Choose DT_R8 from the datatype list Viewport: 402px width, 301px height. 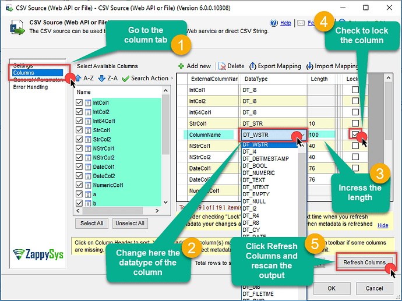(251, 223)
